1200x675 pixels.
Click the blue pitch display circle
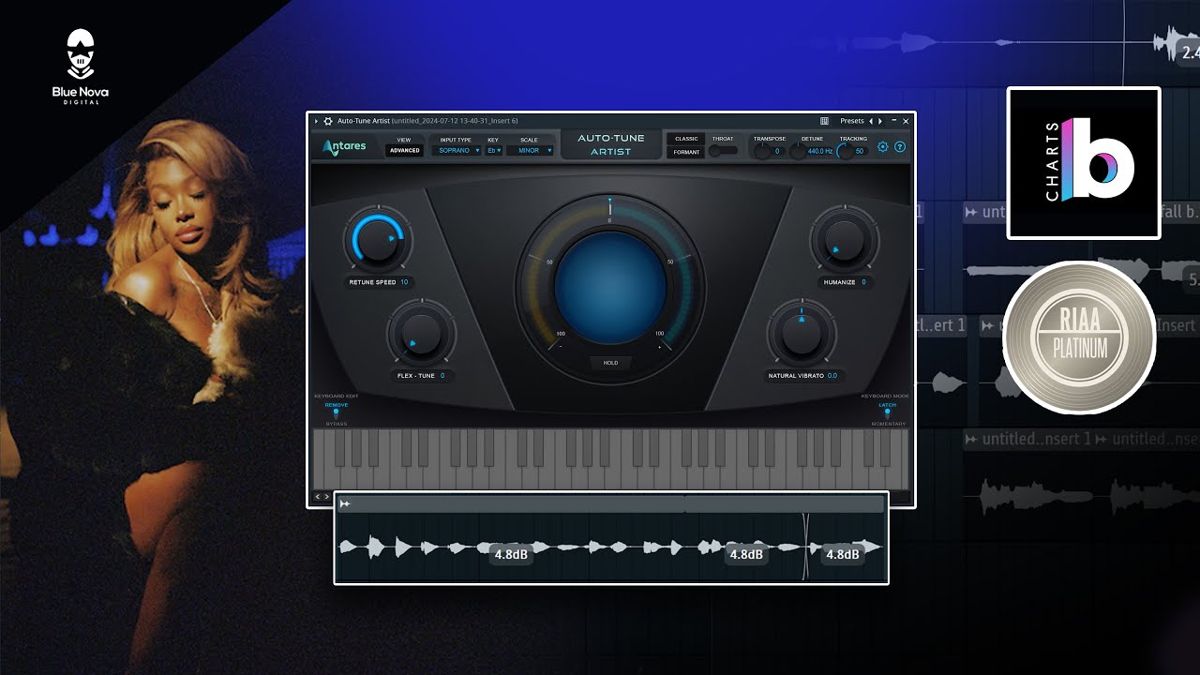tap(610, 289)
